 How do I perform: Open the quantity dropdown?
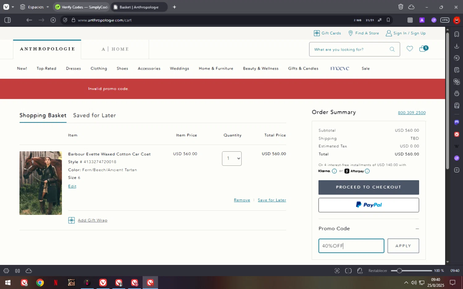pos(232,158)
